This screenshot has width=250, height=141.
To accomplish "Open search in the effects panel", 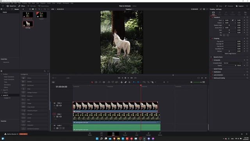I will point(45,71).
